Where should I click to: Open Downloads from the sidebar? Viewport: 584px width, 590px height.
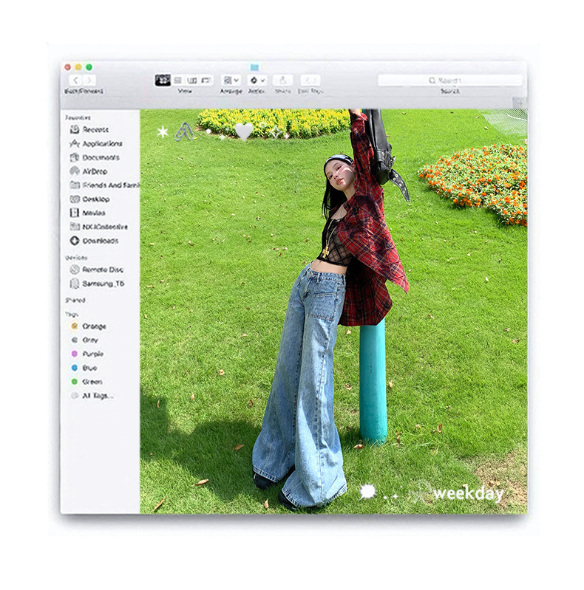click(x=100, y=241)
